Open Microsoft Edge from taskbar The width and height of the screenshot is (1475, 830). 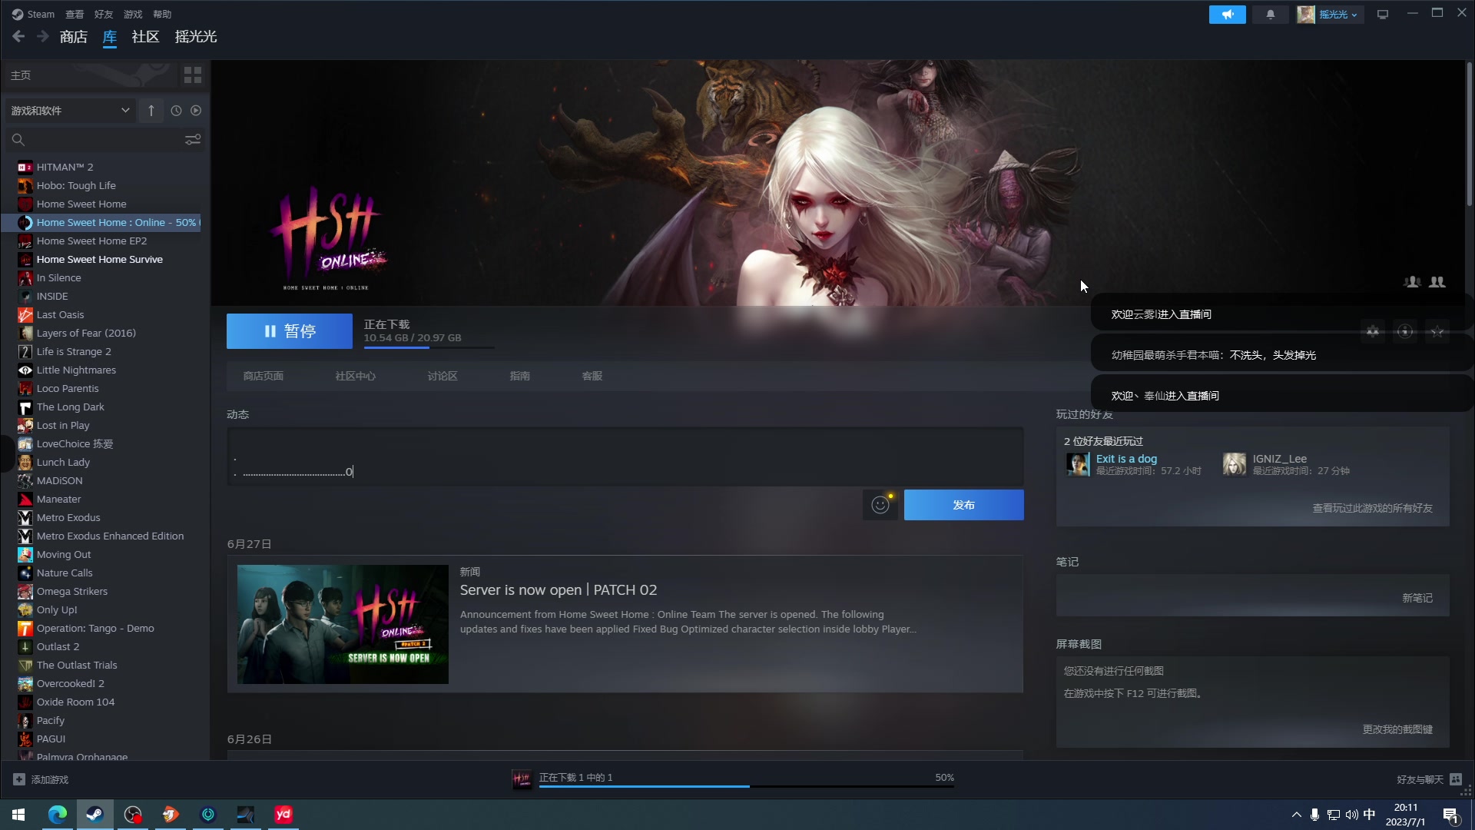click(58, 815)
